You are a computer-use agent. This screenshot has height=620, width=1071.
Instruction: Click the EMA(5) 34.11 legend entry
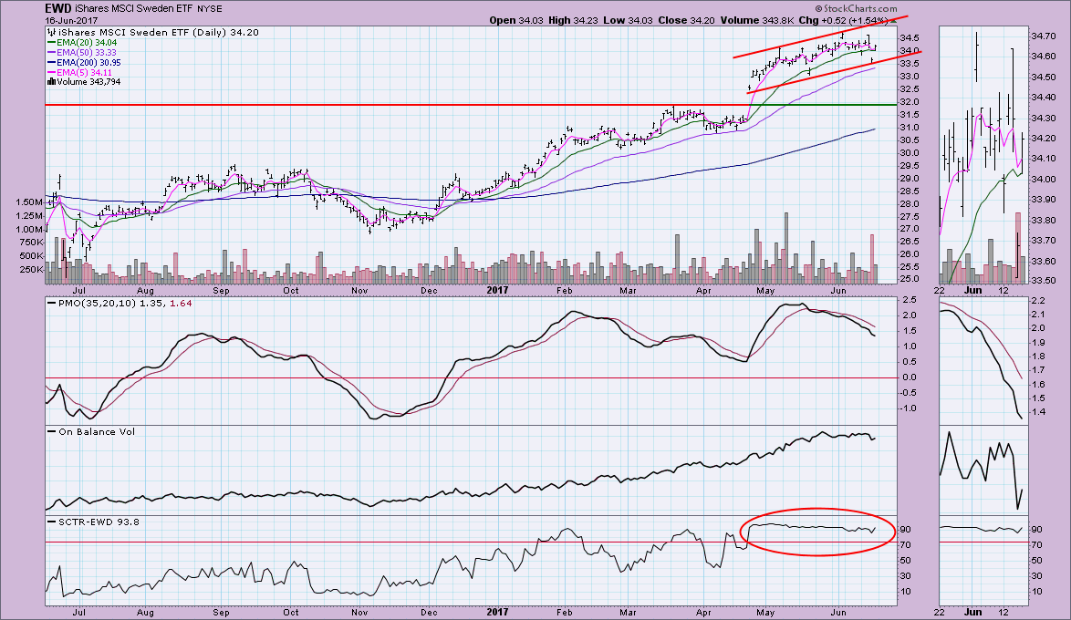pos(79,72)
